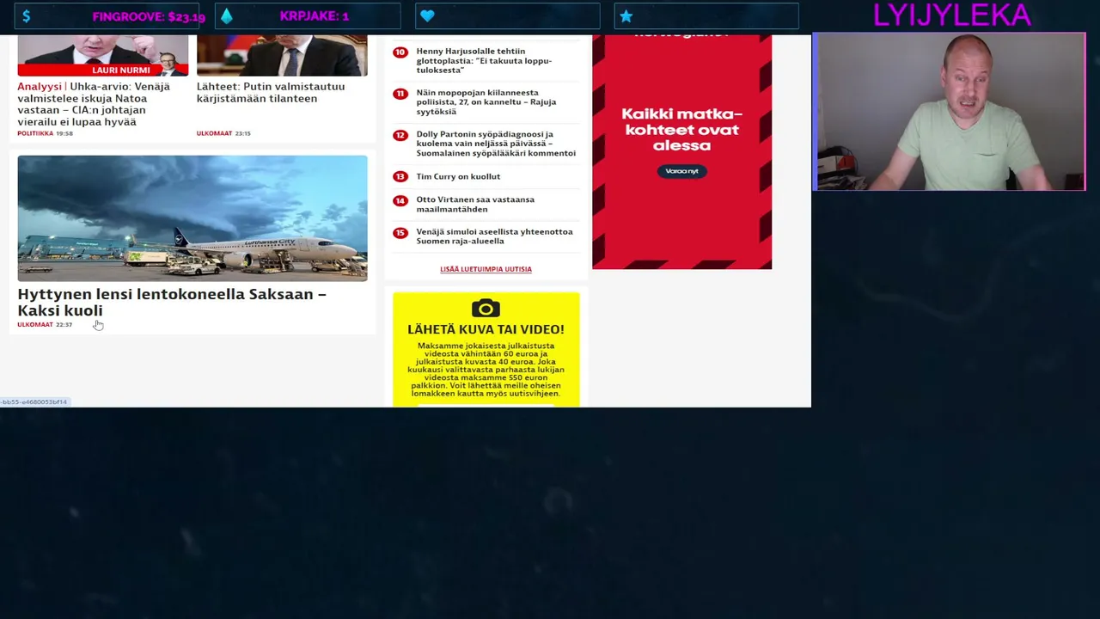Select the red number 14 badge
The image size is (1100, 619).
400,200
